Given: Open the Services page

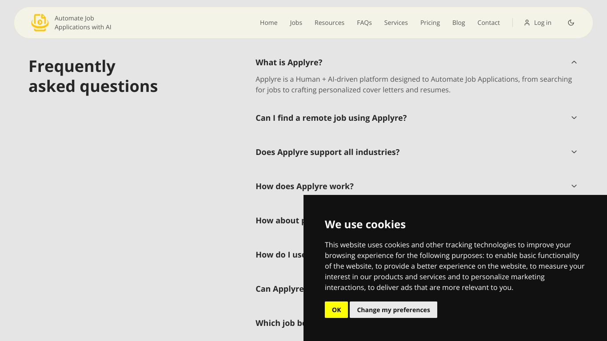Looking at the screenshot, I should point(396,23).
